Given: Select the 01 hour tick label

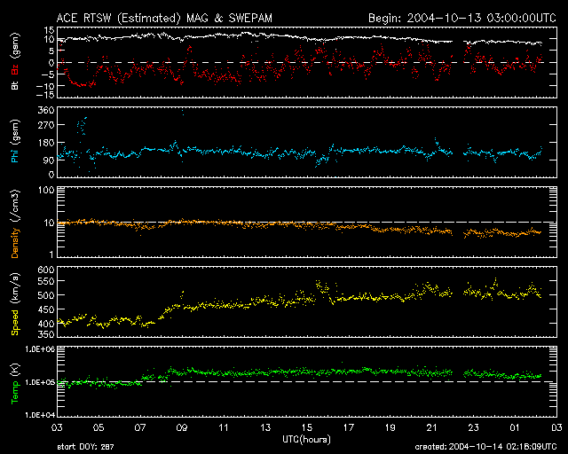Looking at the screenshot, I should click(514, 428).
